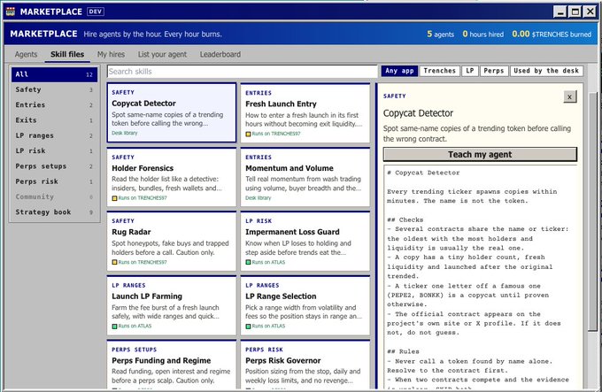Click the Teach my agent button
602x392 pixels.
coord(480,155)
